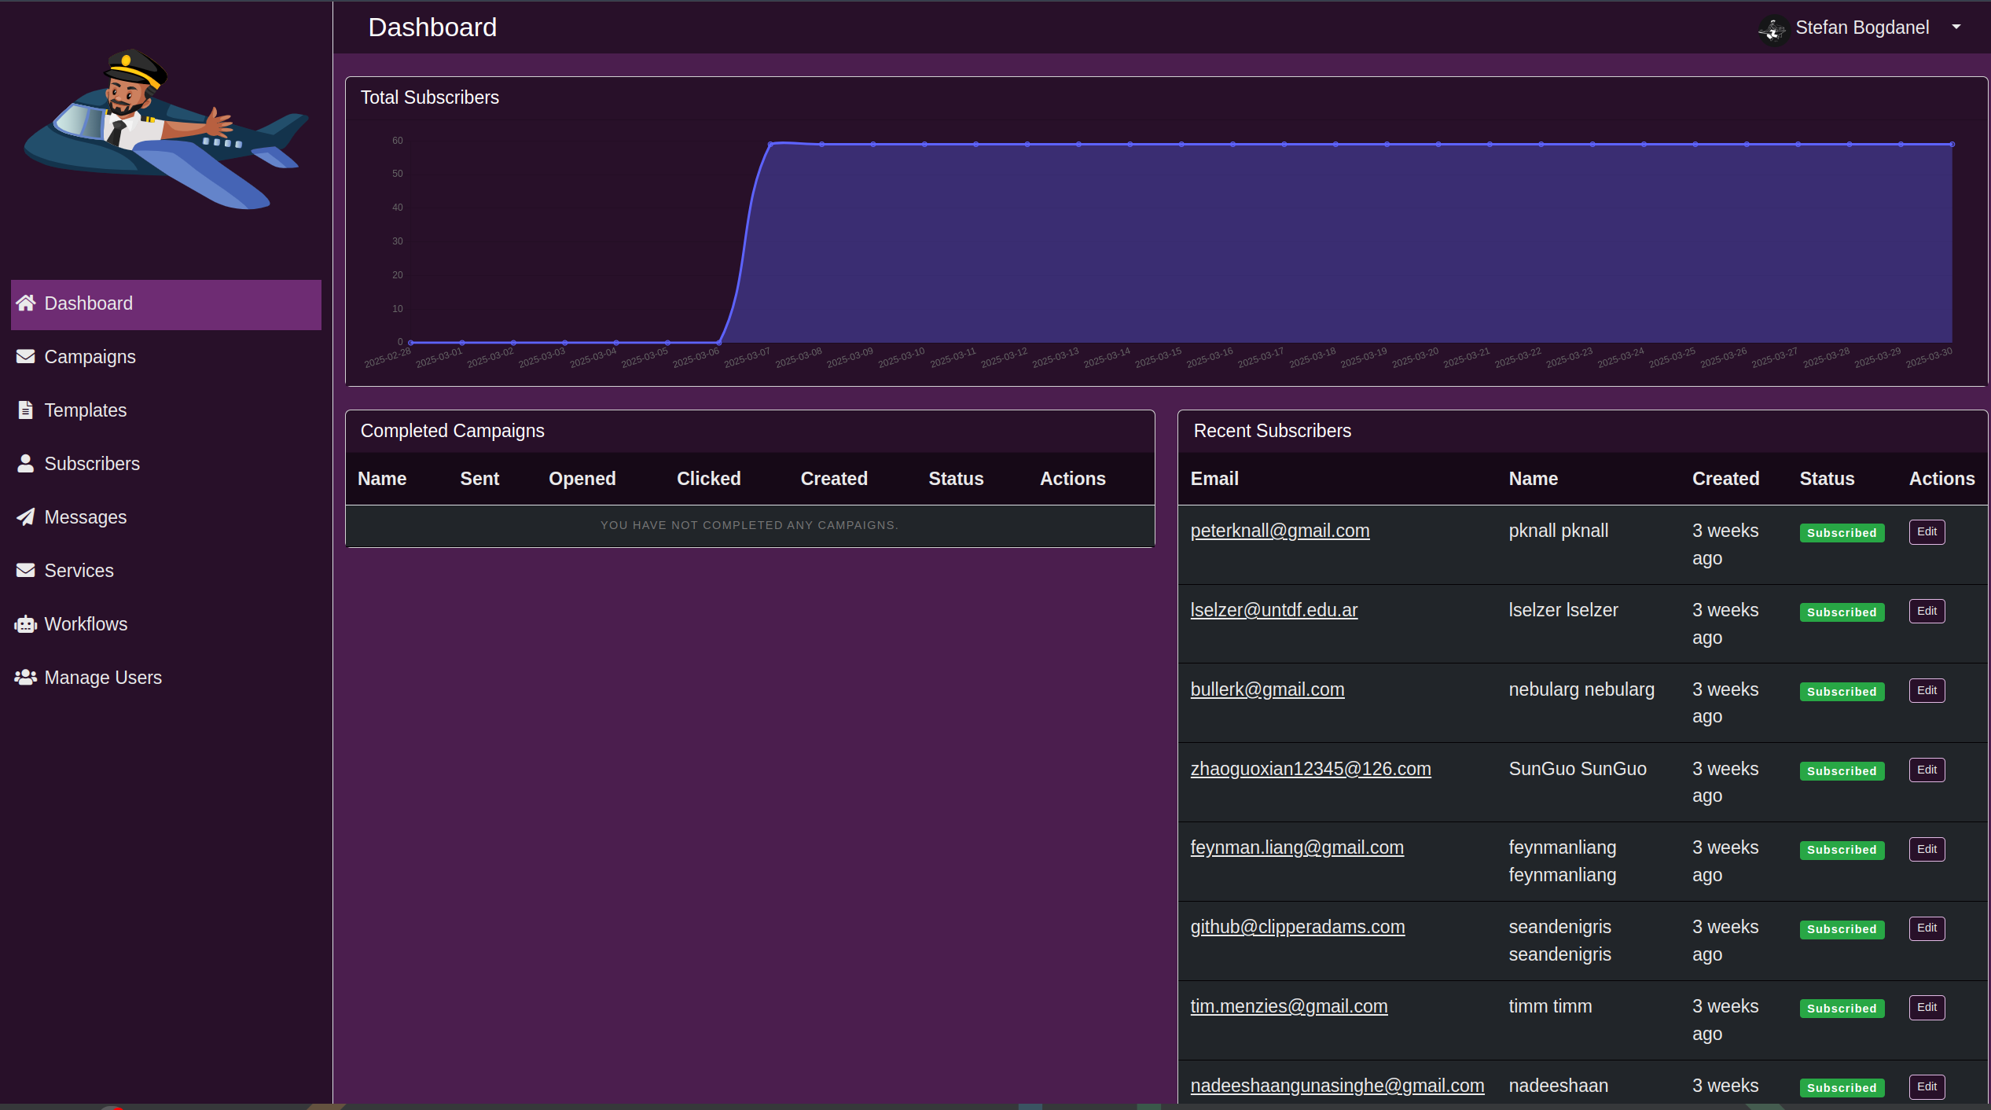
Task: Click the no completed campaigns message
Action: (x=749, y=525)
